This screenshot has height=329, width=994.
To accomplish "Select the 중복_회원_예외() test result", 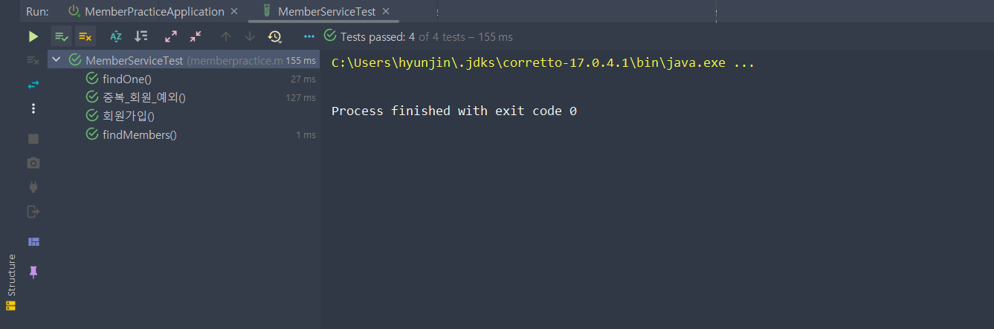I will [x=201, y=97].
